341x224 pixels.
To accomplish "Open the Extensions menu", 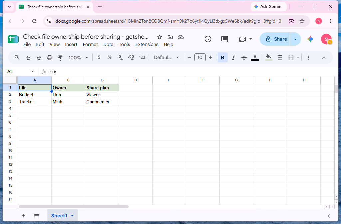I will 147,44.
